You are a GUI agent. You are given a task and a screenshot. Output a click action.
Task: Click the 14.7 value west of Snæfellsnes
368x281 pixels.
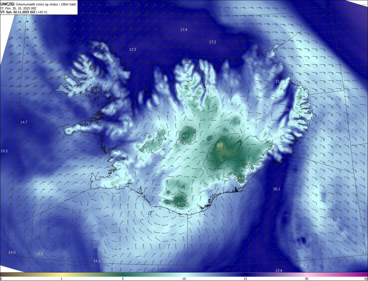pos(24,122)
